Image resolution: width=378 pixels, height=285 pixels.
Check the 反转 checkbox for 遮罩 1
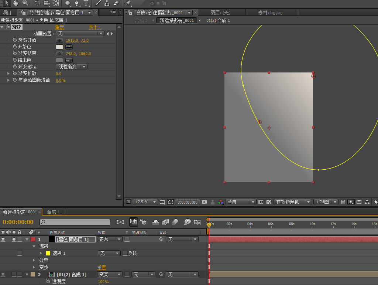(125, 254)
